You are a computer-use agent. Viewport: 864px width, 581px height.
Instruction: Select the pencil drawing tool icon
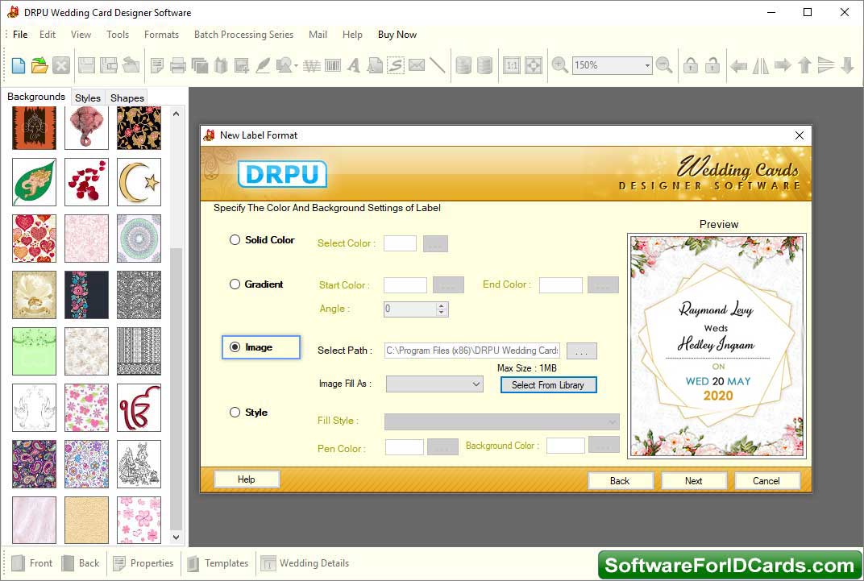click(263, 65)
